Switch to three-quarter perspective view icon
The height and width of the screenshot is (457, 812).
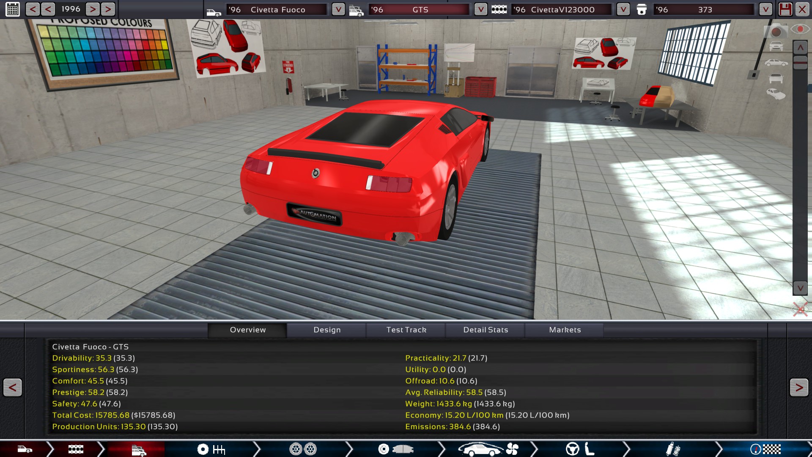pos(776,94)
